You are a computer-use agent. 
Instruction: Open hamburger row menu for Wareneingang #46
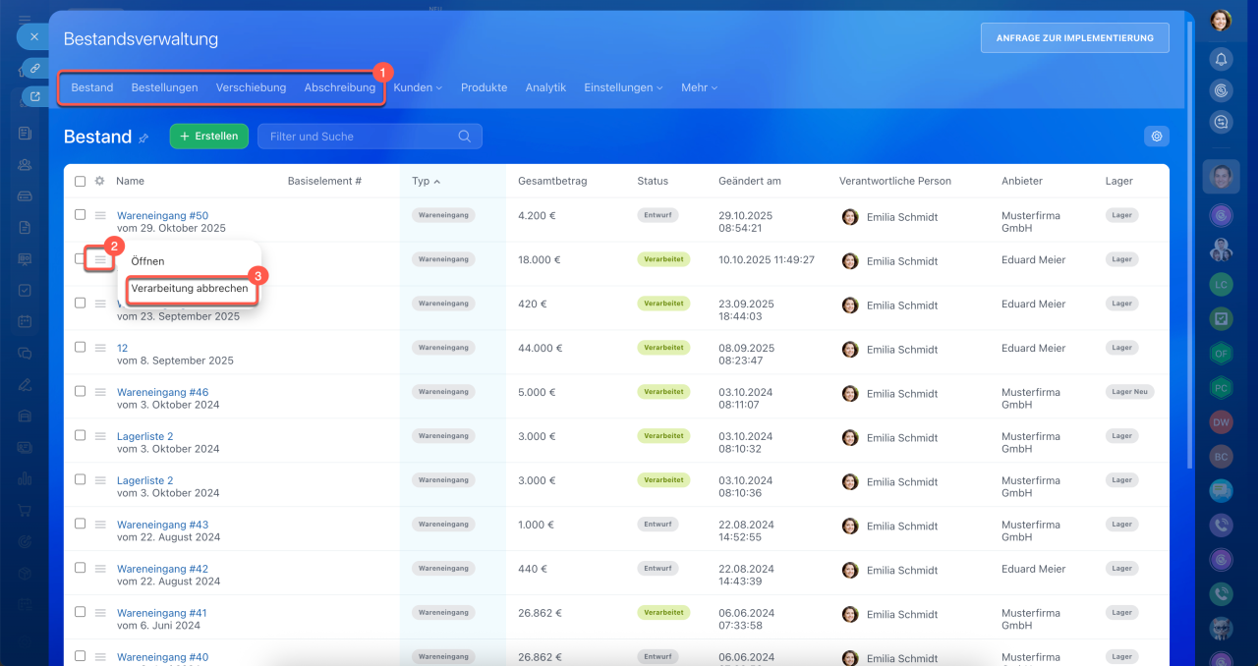pos(100,391)
